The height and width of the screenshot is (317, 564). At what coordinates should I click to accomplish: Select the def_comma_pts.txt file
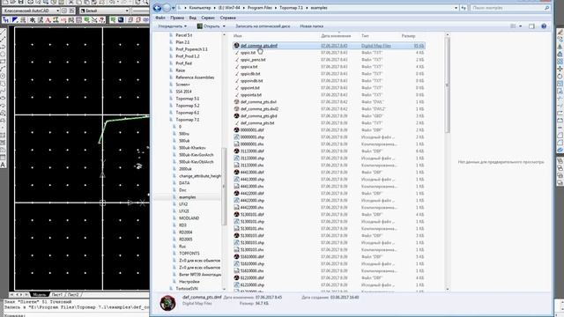tap(257, 123)
